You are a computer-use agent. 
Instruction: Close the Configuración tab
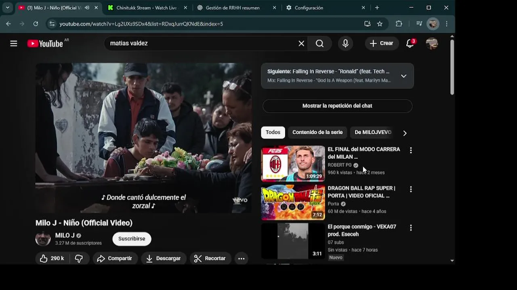pos(363,8)
